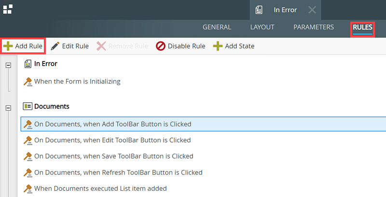Viewport: 386px width, 197px height.
Task: Click the document icon on In Error tab
Action: tap(259, 10)
